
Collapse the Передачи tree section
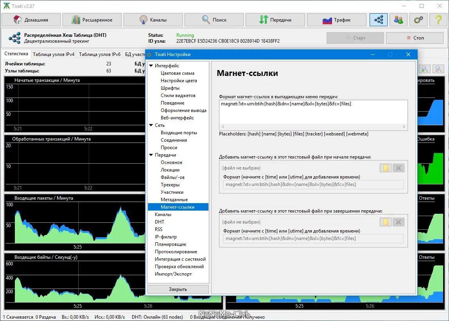[151, 155]
